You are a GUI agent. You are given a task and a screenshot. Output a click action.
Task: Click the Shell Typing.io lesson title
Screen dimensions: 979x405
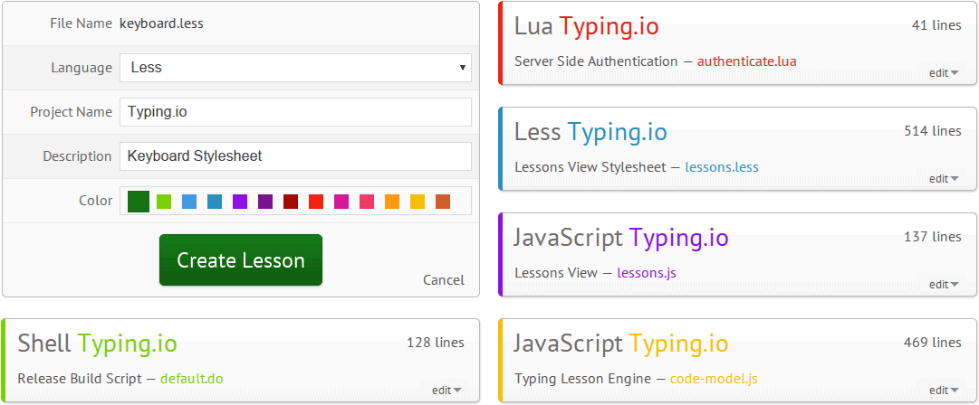tap(98, 344)
